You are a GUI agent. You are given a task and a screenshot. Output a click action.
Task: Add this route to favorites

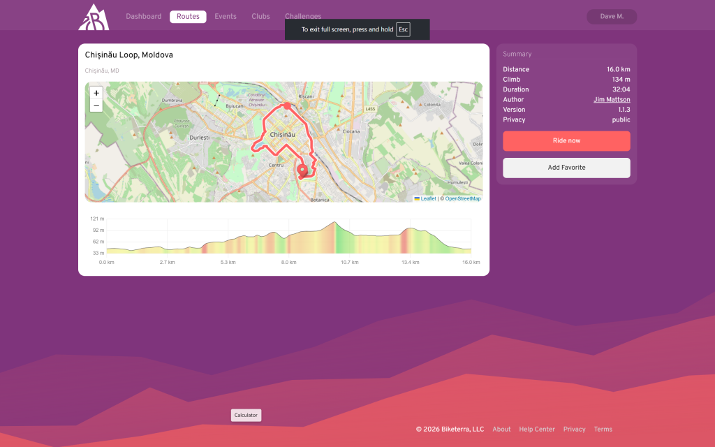coord(566,168)
